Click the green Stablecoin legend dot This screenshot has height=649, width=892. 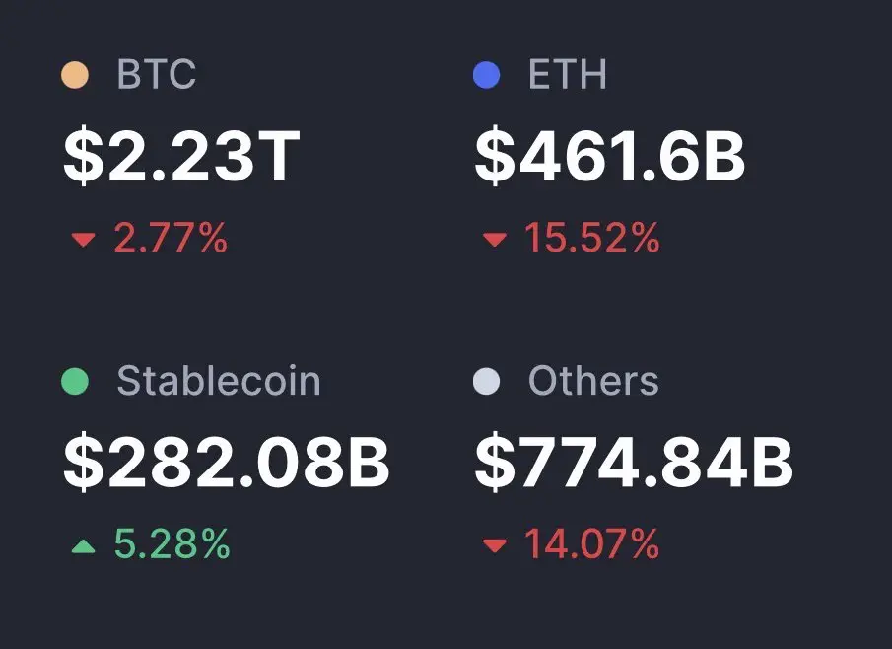(75, 382)
